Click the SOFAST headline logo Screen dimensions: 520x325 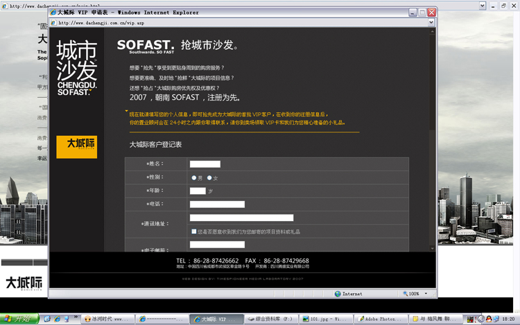(146, 46)
